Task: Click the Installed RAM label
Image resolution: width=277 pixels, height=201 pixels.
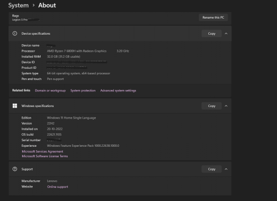Action: click(x=31, y=56)
